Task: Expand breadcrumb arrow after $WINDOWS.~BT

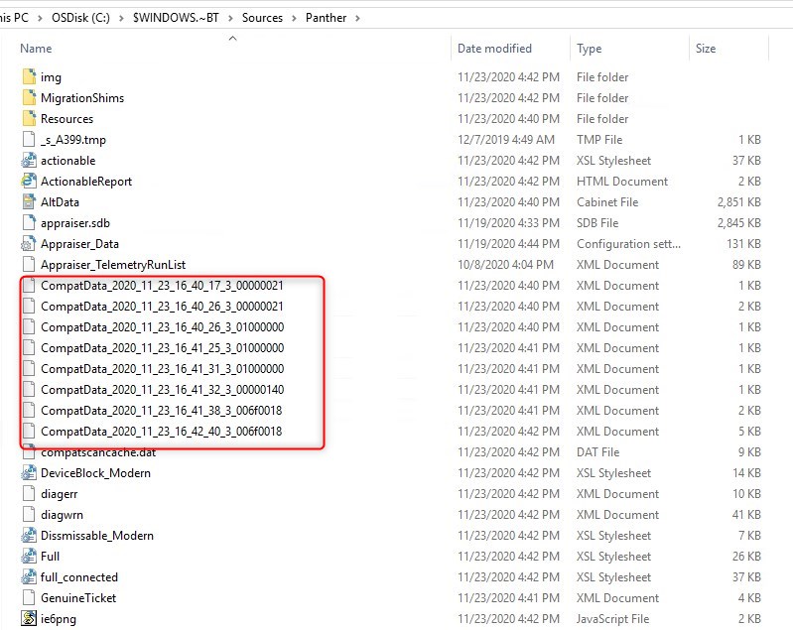Action: (230, 18)
